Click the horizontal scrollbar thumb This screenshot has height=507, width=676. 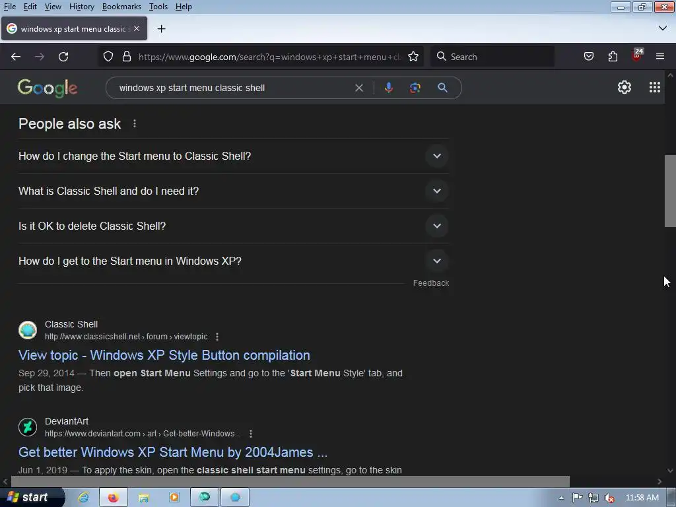click(x=290, y=481)
